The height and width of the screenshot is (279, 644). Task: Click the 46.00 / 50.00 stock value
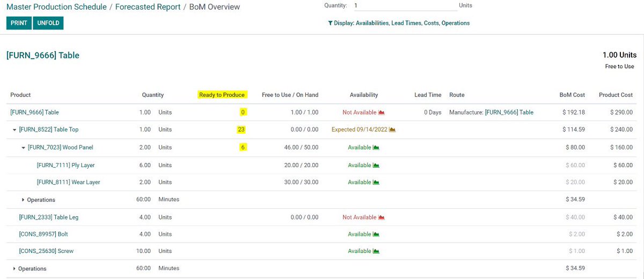301,147
